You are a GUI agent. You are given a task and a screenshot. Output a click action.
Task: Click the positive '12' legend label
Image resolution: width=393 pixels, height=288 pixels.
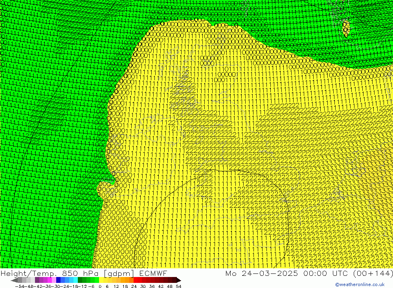click(x=116, y=286)
